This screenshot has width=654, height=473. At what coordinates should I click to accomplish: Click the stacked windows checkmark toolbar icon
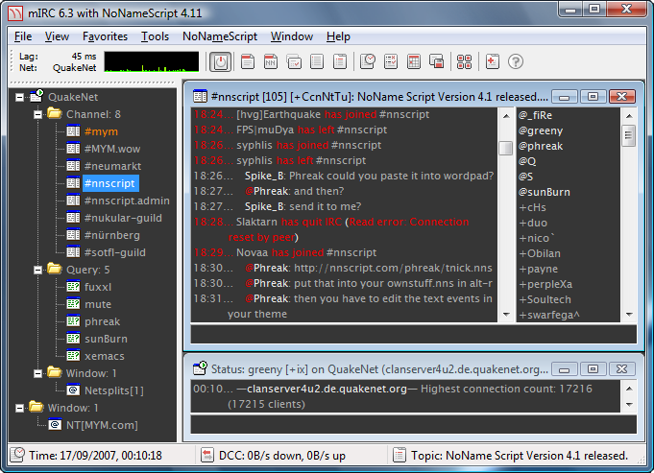294,61
